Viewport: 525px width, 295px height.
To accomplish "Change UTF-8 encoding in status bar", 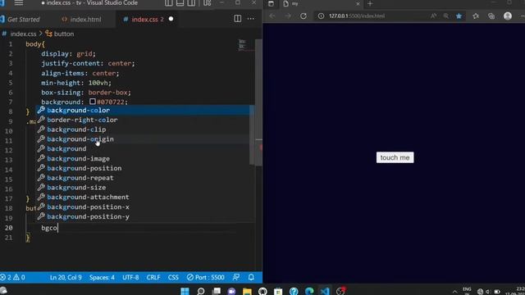I will [x=130, y=277].
